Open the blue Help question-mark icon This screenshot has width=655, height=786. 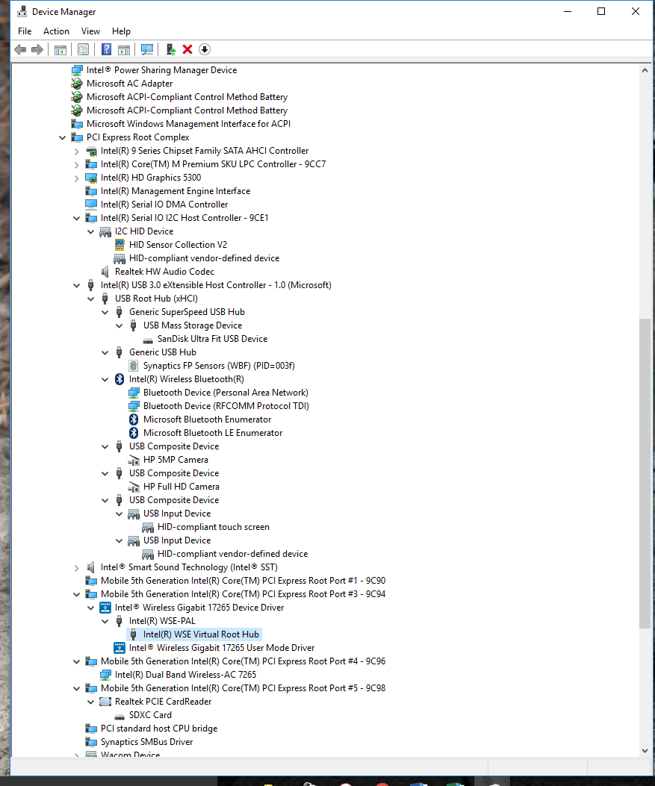click(106, 49)
